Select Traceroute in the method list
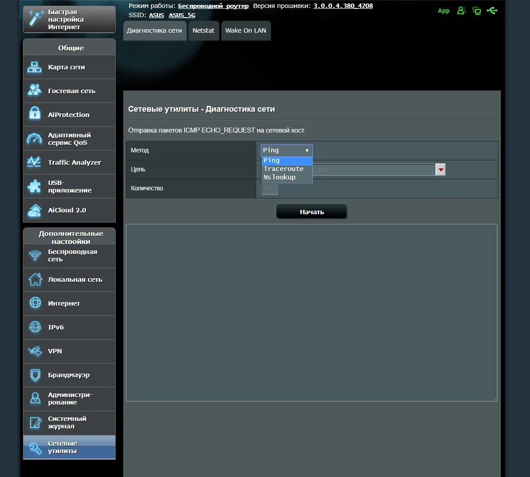Image resolution: width=530 pixels, height=477 pixels. (287, 169)
